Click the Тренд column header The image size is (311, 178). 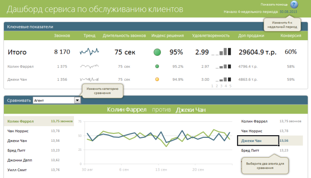tap(90, 36)
